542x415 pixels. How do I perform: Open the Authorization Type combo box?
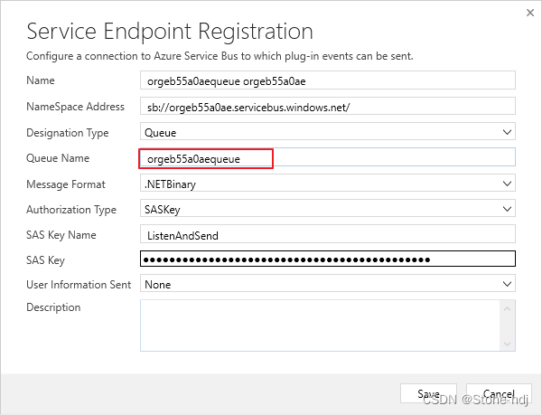pos(328,209)
